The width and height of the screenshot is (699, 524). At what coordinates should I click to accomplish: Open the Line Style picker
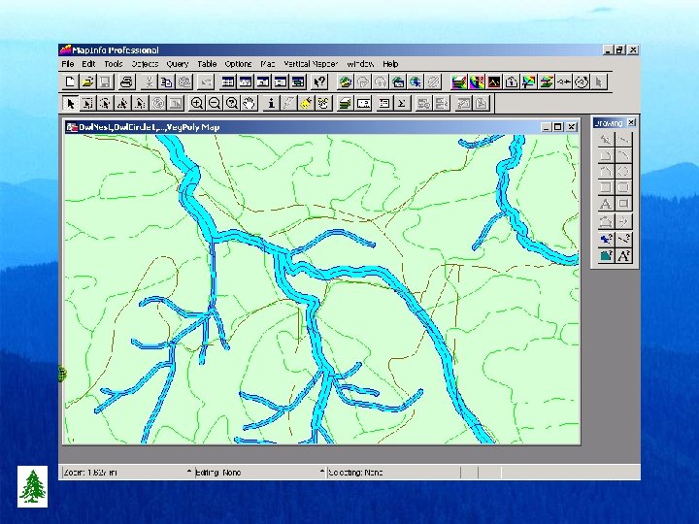pyautogui.click(x=623, y=240)
